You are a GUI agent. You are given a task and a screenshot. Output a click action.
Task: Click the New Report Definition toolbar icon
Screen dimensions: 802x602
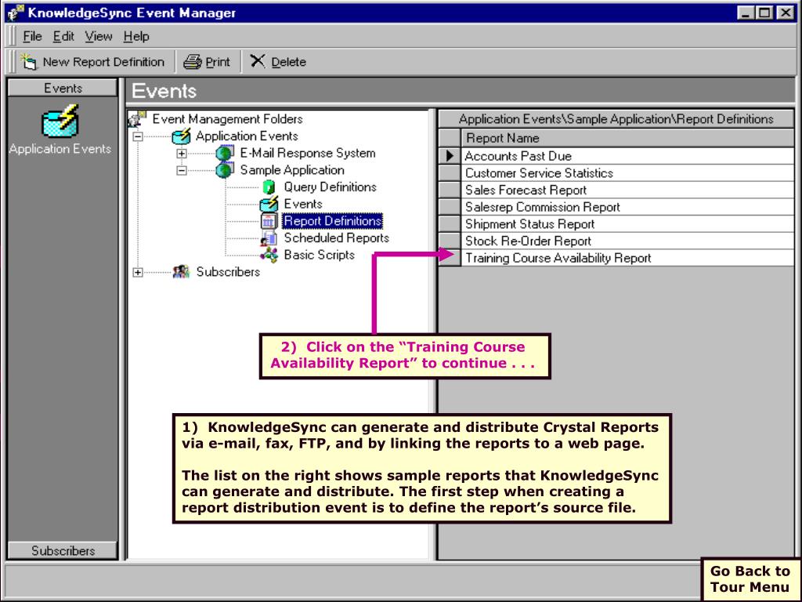point(29,62)
